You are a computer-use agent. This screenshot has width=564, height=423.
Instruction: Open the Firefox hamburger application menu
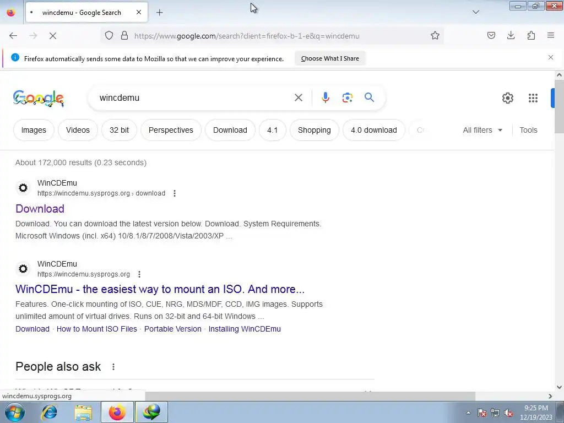[551, 35]
